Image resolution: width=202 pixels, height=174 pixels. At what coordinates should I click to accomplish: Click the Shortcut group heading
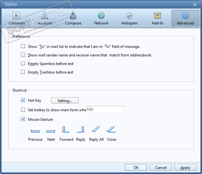19,90
